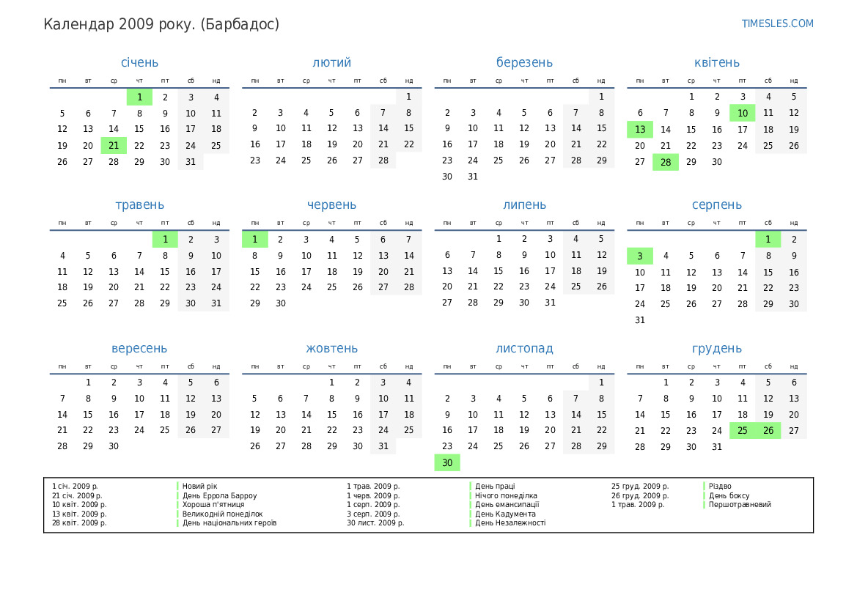857x606 pixels.
Task: Select the березень month heading
Action: point(524,62)
